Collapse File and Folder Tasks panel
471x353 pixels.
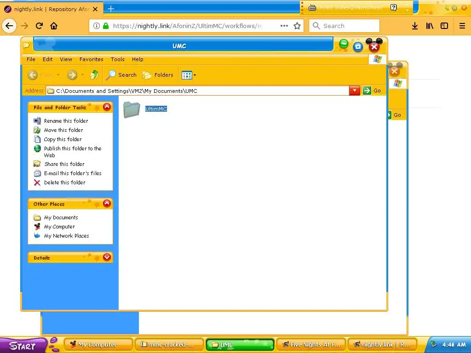click(107, 107)
